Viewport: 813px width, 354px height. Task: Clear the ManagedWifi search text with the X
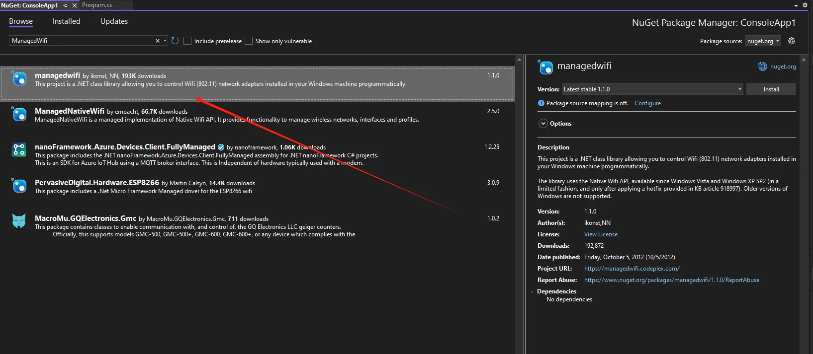tap(158, 41)
